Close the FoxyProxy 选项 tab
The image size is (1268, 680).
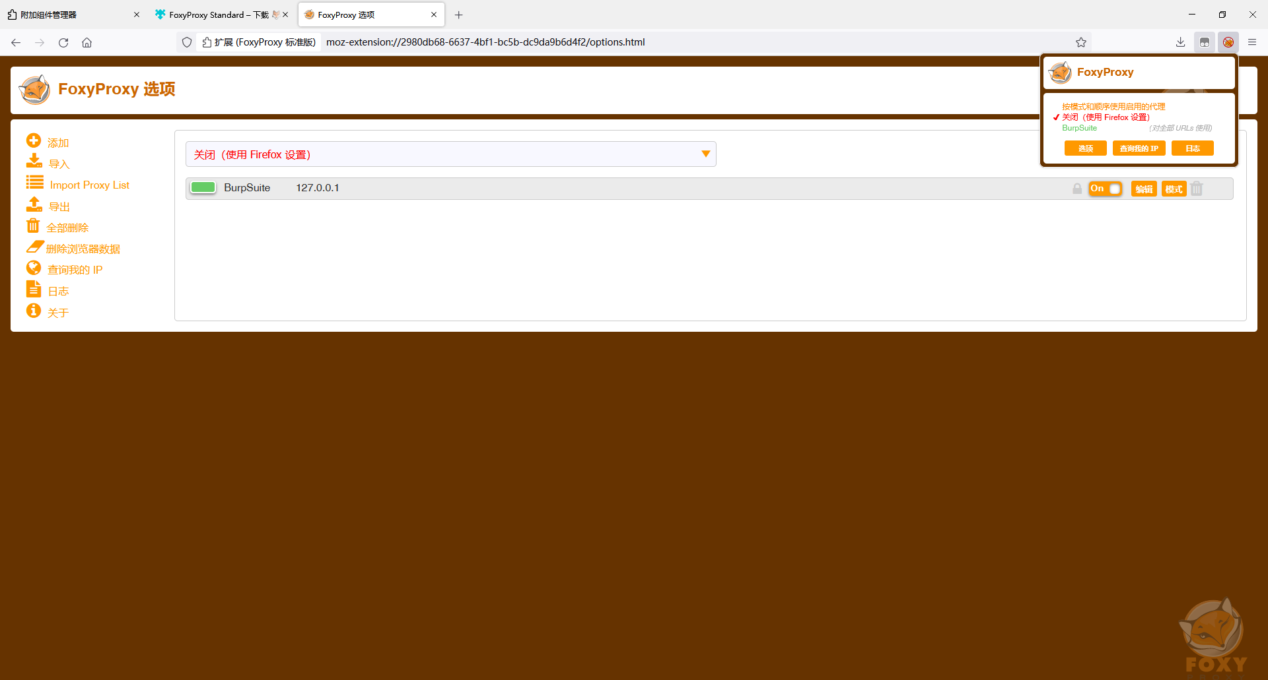(434, 15)
